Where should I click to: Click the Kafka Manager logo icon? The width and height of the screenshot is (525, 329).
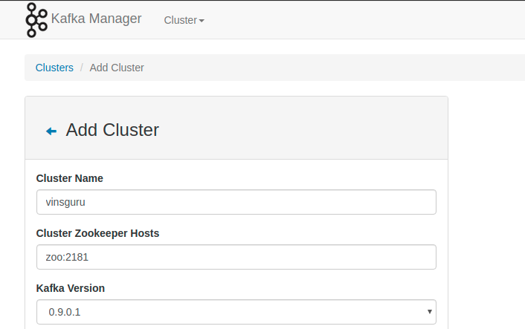pyautogui.click(x=36, y=19)
